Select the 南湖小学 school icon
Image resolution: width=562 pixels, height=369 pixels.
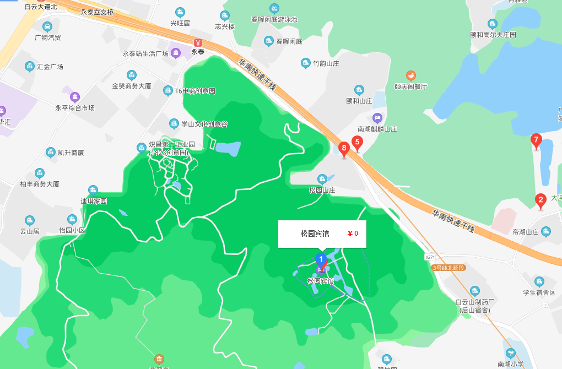[x=510, y=353]
